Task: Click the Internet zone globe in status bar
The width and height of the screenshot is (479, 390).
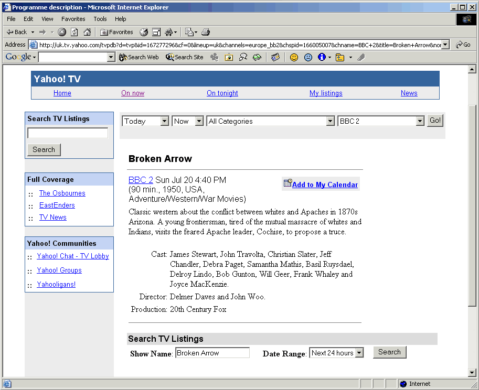Action: [403, 384]
